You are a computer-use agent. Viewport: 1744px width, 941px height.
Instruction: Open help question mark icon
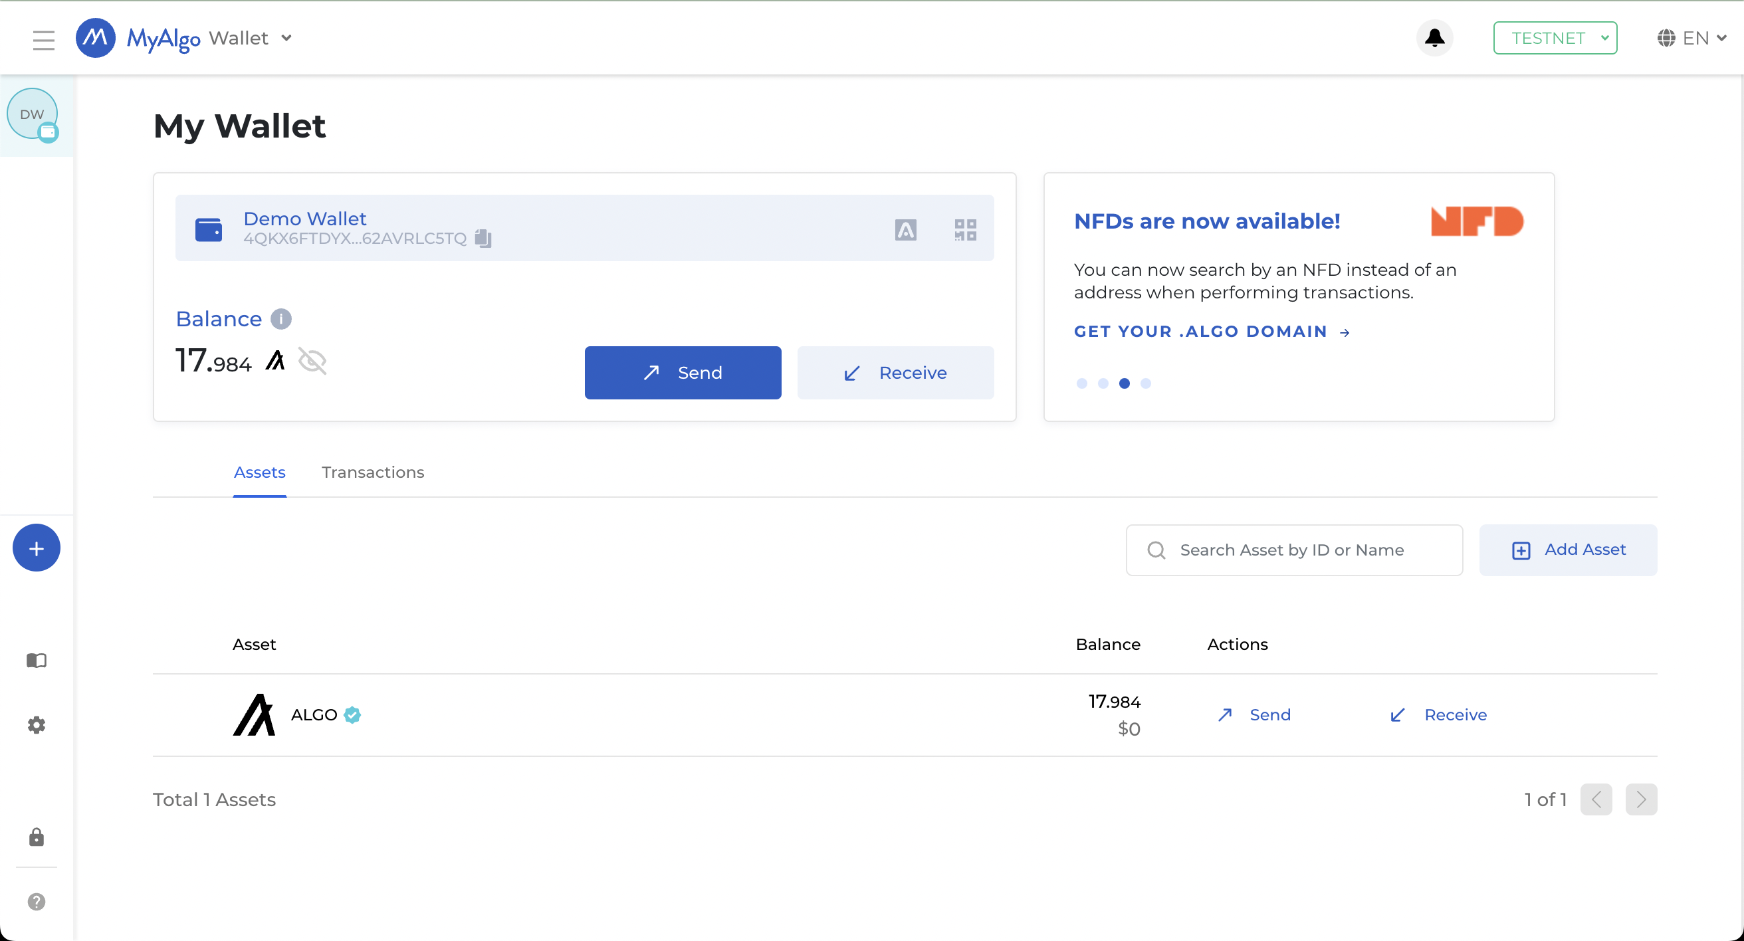[37, 902]
